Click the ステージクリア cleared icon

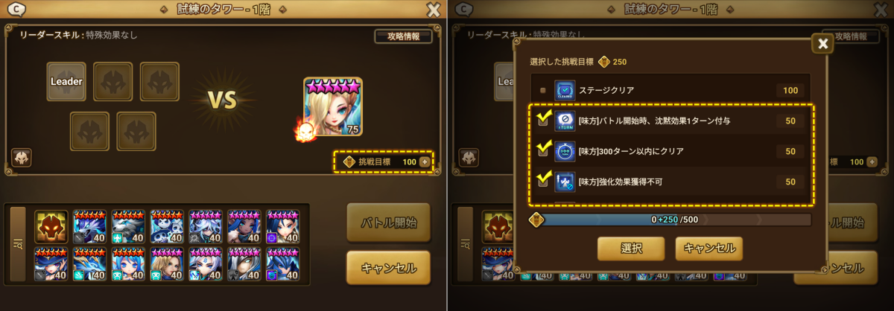[x=565, y=91]
